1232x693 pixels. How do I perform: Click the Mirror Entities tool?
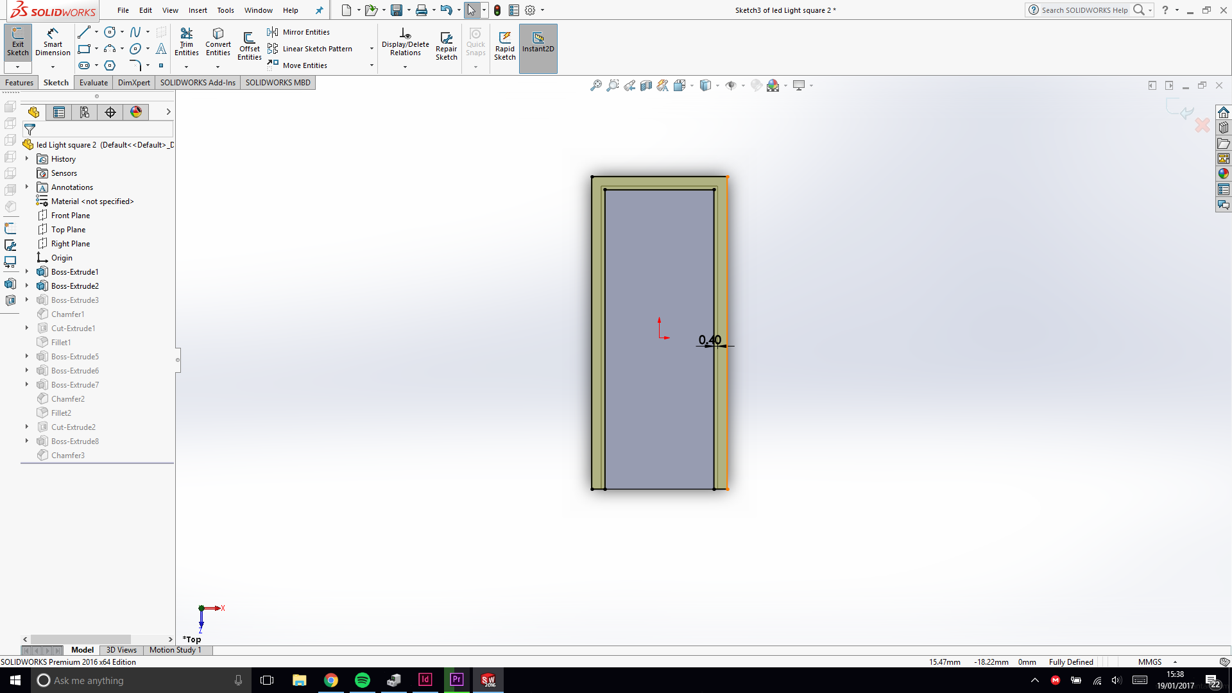pos(298,32)
